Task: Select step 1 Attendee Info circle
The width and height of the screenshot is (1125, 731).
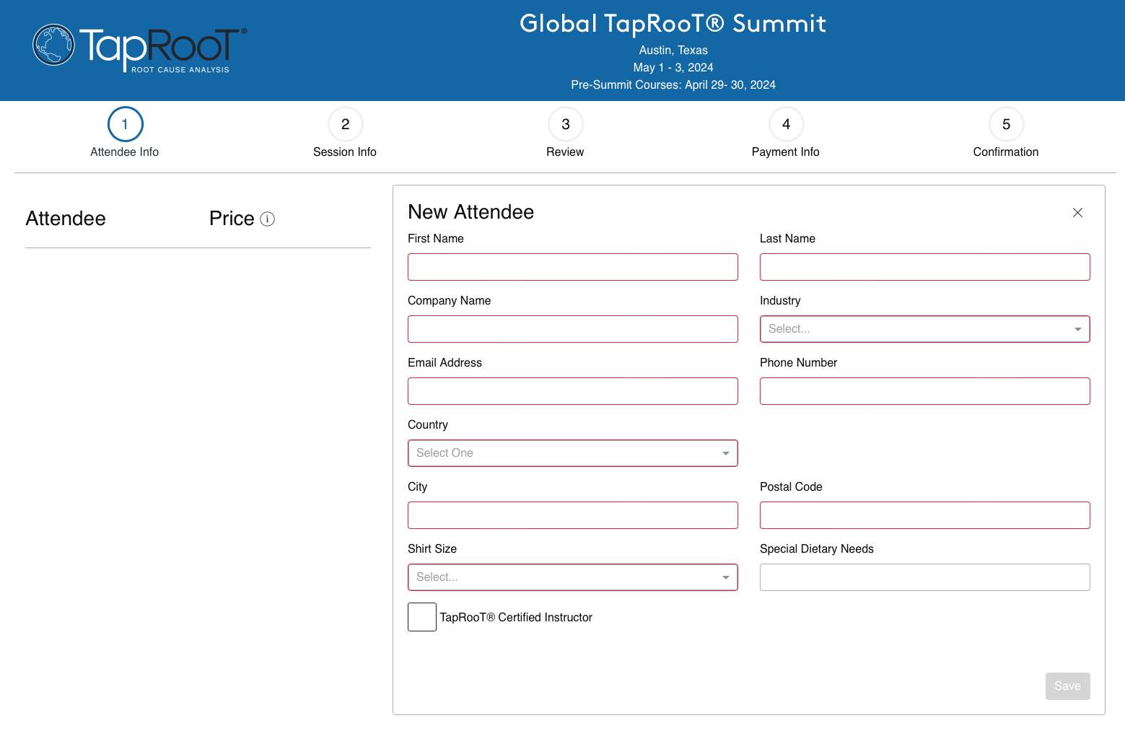Action: [125, 125]
